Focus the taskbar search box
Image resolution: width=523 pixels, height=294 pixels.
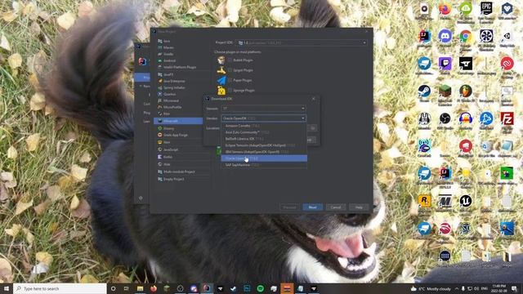pos(60,288)
